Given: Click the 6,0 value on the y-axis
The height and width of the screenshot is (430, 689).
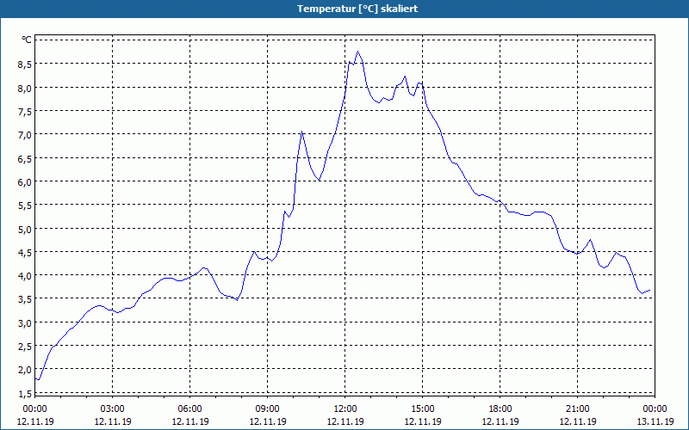Looking at the screenshot, I should pos(26,181).
